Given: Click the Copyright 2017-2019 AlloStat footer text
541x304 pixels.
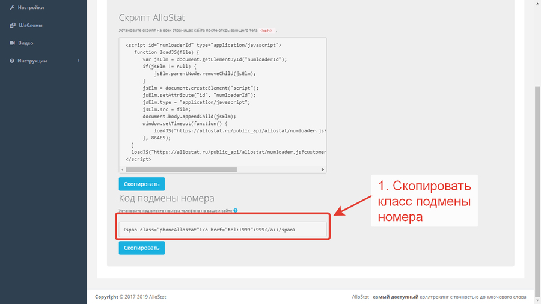Looking at the screenshot, I should (x=130, y=297).
